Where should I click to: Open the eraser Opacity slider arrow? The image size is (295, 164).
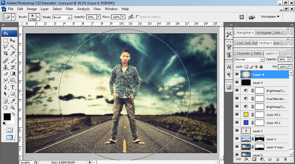pos(99,17)
